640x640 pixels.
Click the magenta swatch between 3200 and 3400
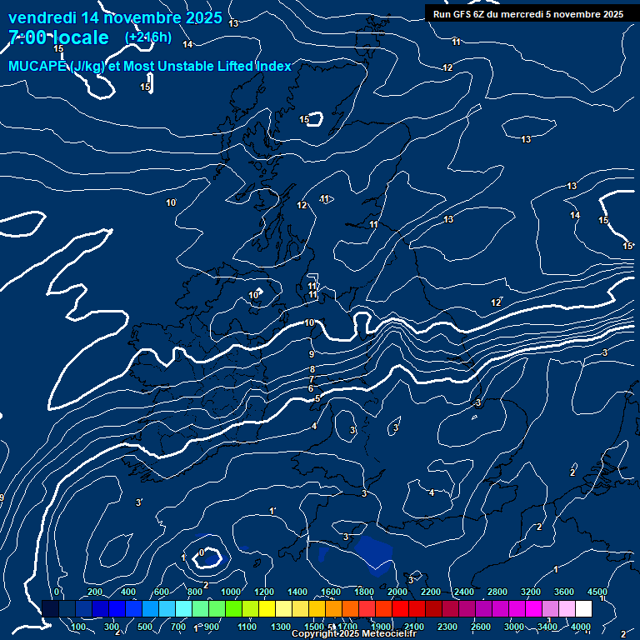(x=534, y=608)
